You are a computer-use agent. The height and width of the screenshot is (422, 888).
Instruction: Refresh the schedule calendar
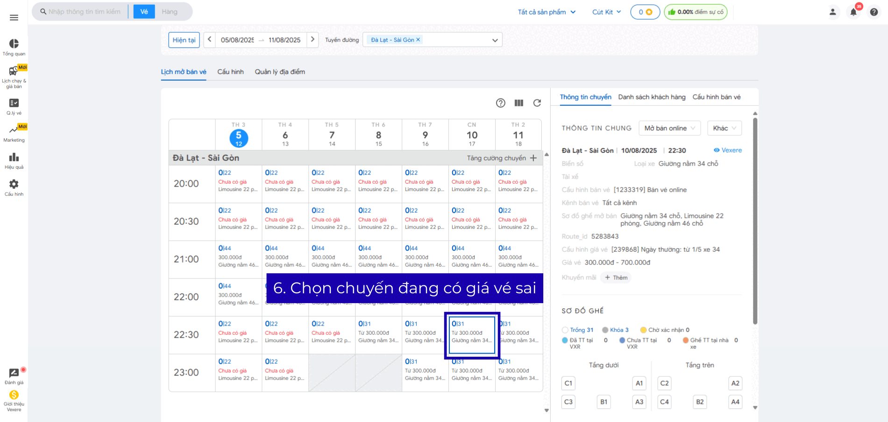pos(537,103)
